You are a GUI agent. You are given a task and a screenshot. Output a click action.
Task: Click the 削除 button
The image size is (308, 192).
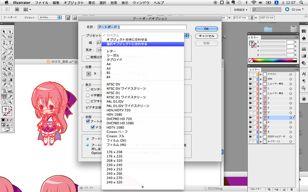click(206, 43)
